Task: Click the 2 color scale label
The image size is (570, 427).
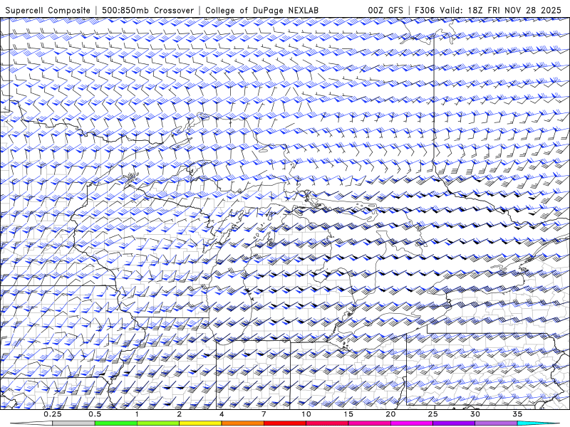Action: pyautogui.click(x=180, y=414)
